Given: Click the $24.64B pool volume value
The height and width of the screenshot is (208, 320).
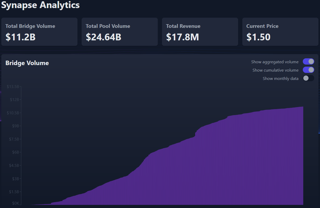Looking at the screenshot, I should tap(104, 37).
